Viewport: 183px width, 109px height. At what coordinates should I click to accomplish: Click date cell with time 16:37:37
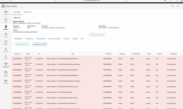click(28, 59)
